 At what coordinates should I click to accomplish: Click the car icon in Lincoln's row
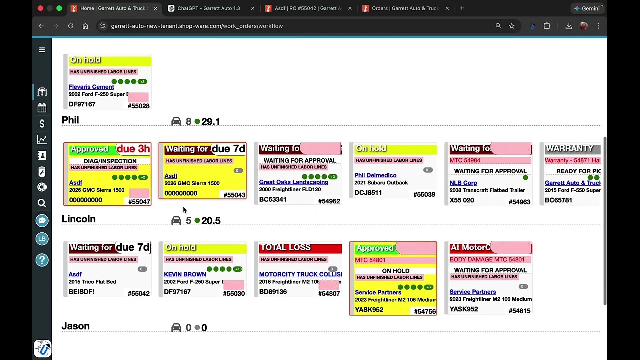[x=176, y=220]
